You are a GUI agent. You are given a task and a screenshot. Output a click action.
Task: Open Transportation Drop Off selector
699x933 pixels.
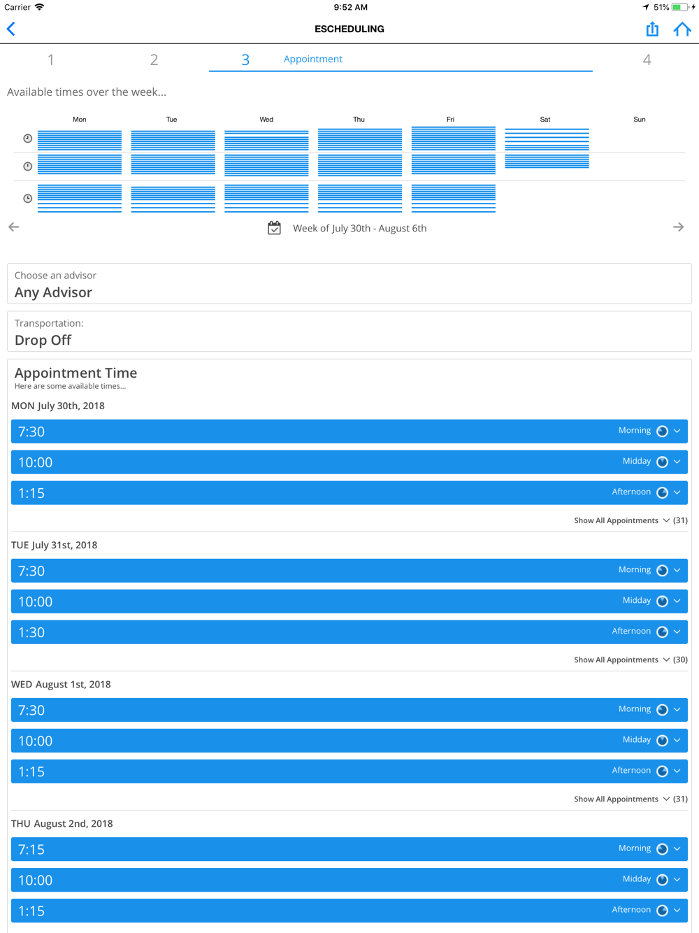click(x=349, y=332)
